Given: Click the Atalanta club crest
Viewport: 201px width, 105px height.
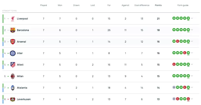Looking at the screenshot, I should point(13,88).
